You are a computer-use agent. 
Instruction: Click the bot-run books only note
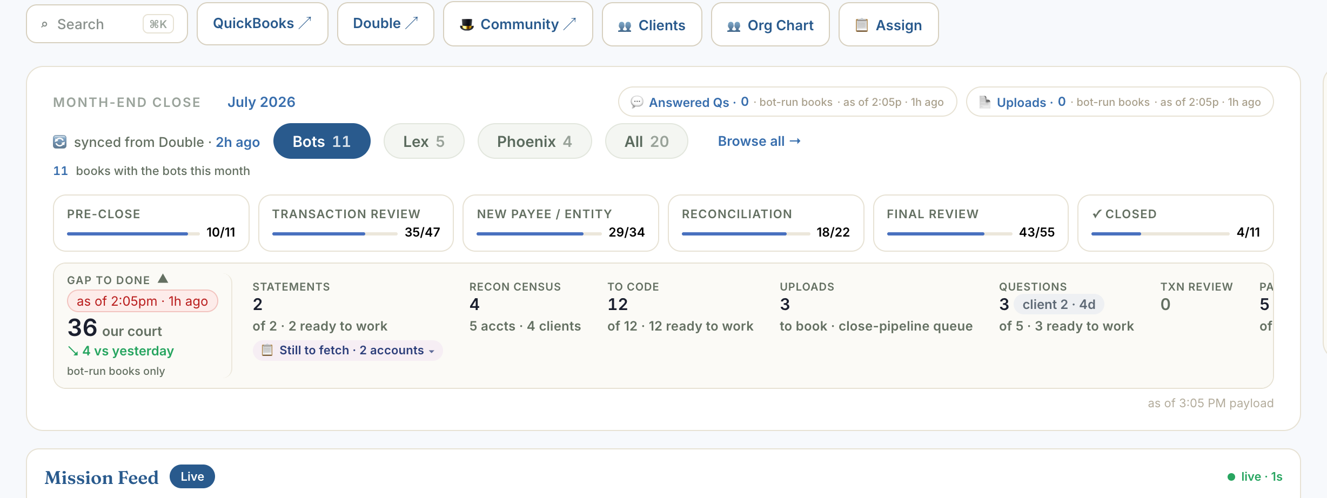coord(116,371)
